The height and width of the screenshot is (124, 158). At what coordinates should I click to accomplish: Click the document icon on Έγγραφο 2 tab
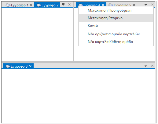(x=39, y=5)
